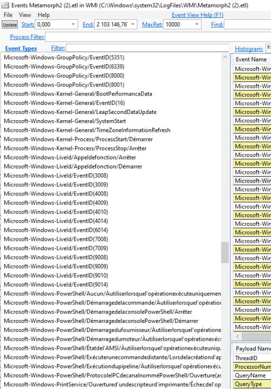The image size is (271, 389).
Task: Select LiveId/EventID(9014) event type
Action: [56, 285]
